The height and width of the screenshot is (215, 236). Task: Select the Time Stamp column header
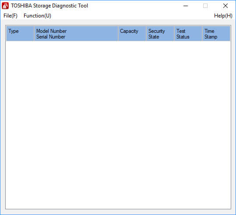coord(216,33)
